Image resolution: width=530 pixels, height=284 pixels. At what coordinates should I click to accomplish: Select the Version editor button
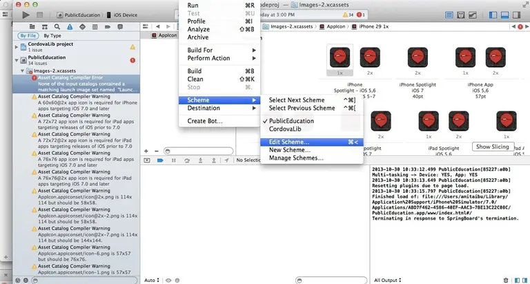coord(472,15)
